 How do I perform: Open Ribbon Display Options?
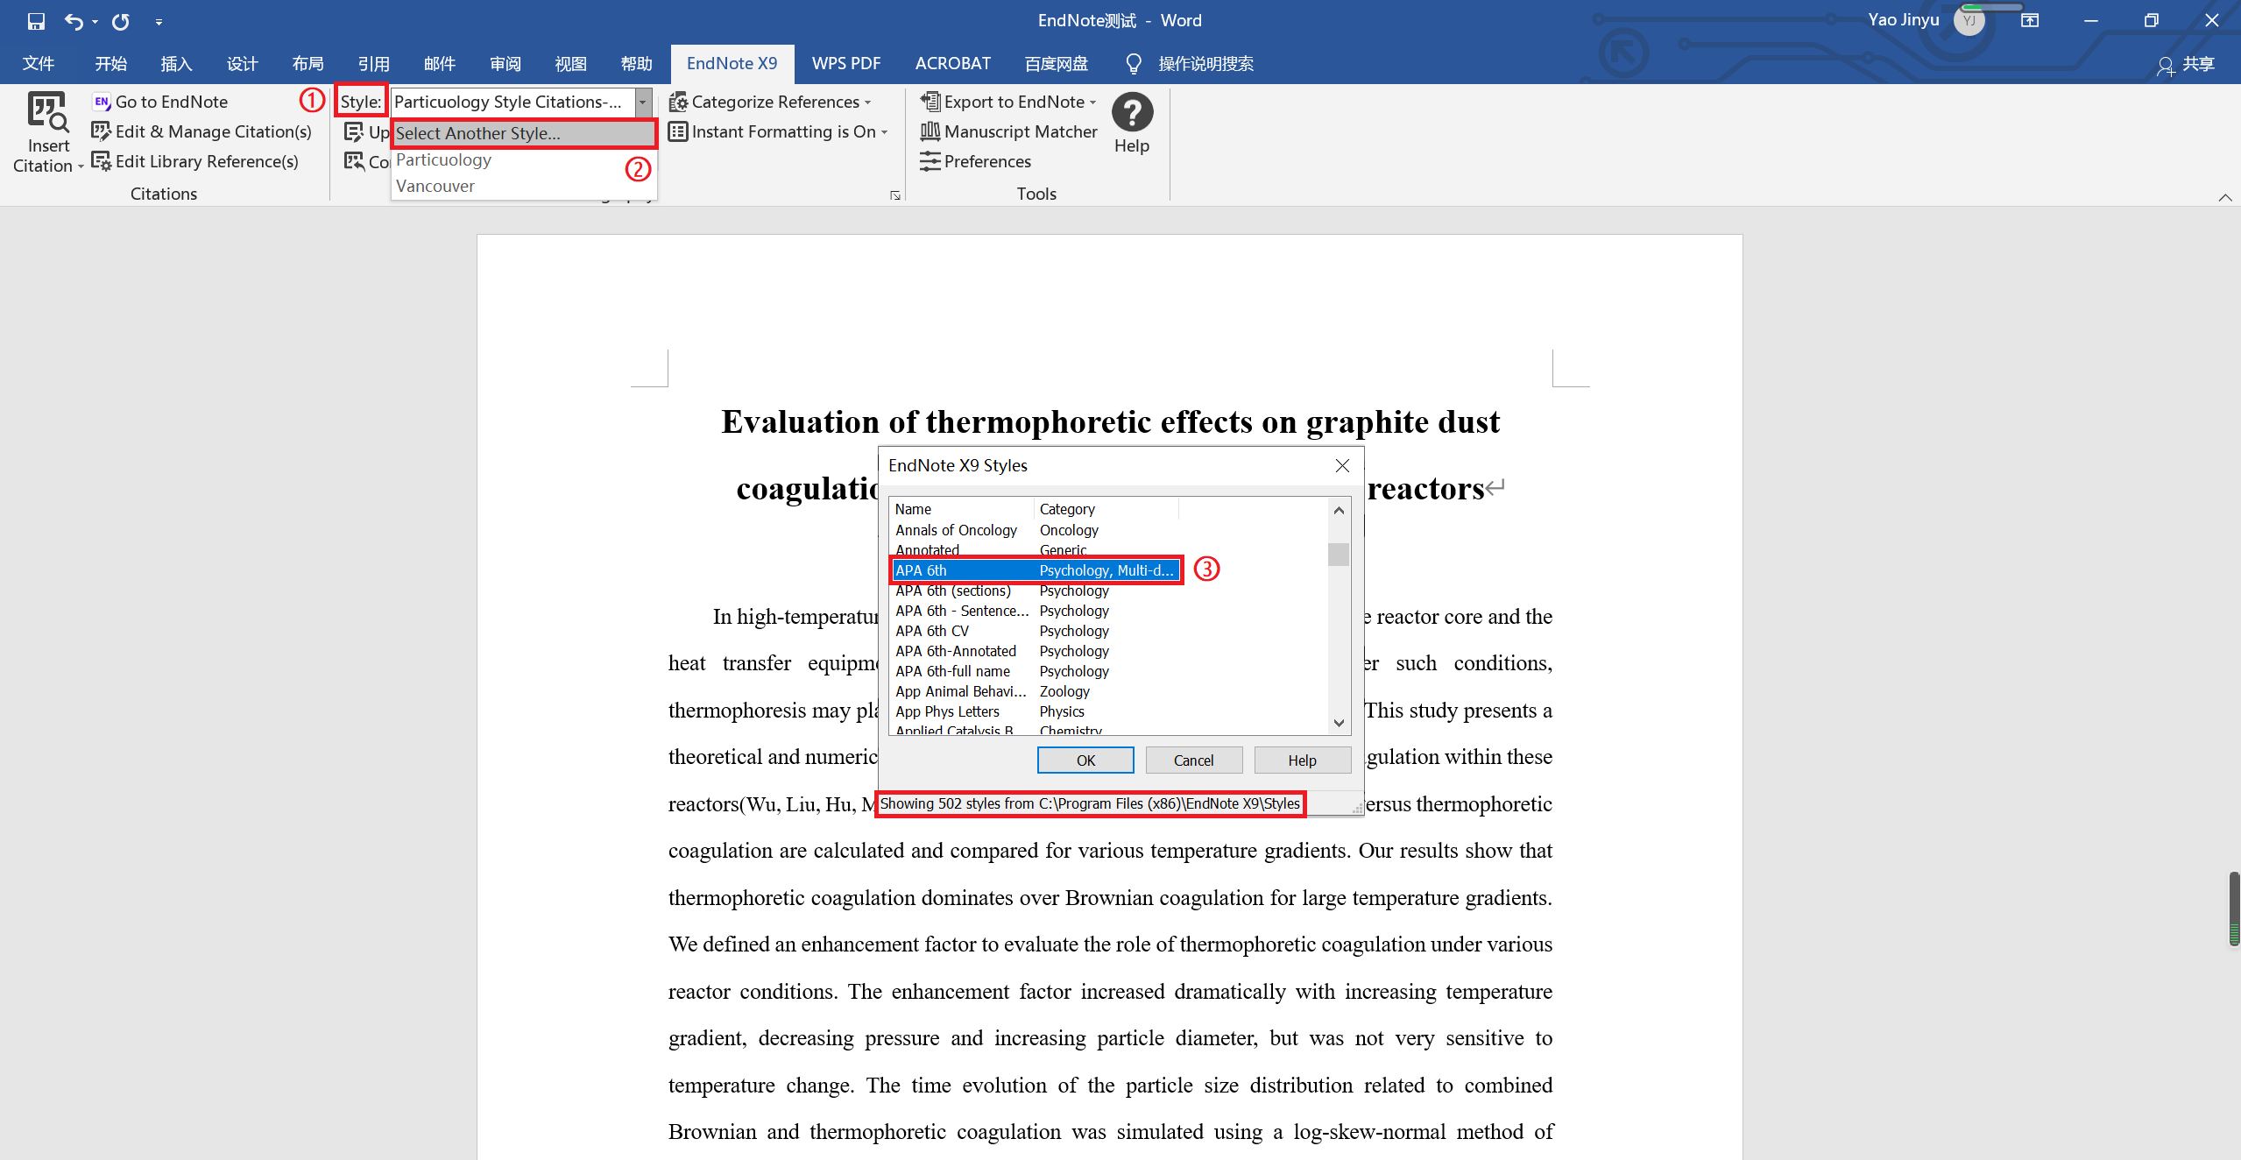pos(2030,21)
